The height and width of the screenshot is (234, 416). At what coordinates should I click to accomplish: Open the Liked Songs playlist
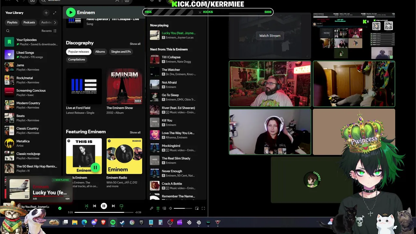(31, 55)
